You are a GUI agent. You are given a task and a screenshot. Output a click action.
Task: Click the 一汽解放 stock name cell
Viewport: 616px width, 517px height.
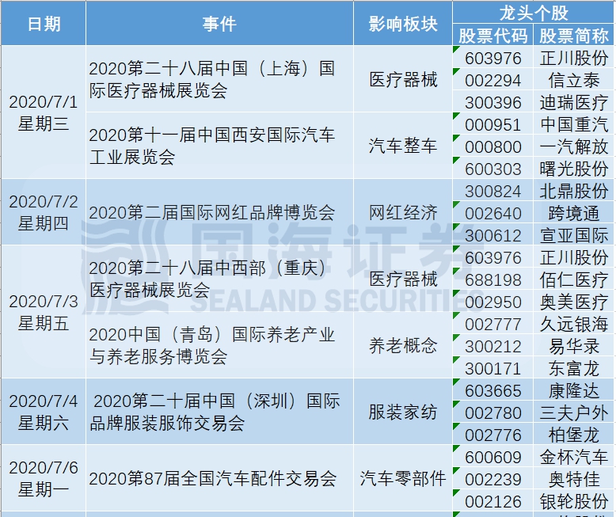click(x=574, y=147)
